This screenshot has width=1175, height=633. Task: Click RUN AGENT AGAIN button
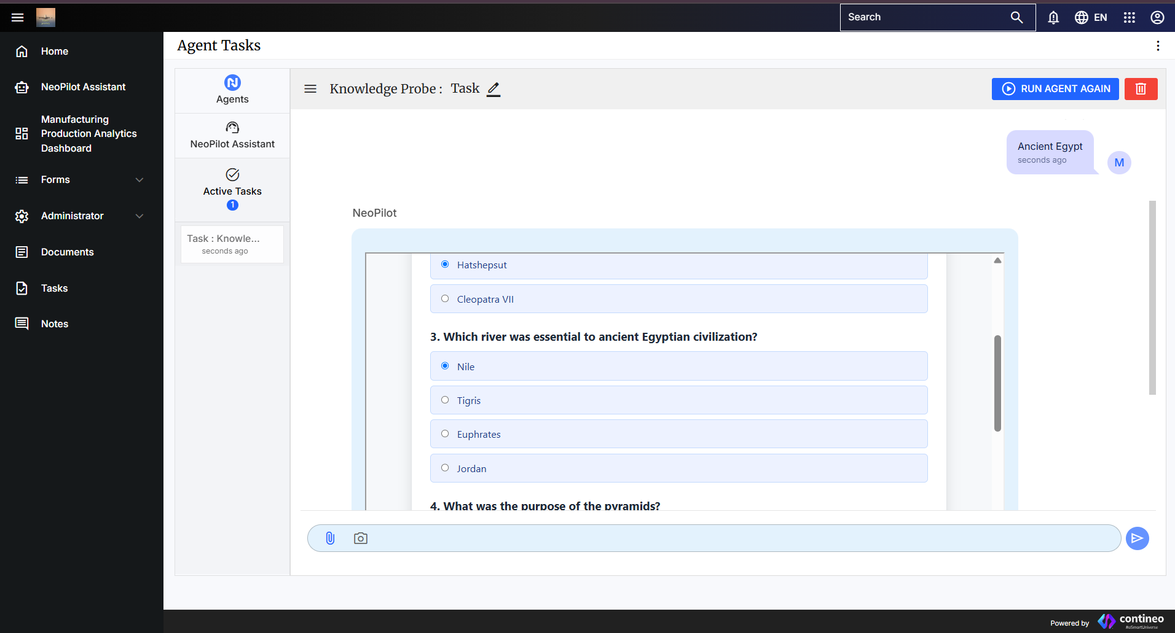coord(1055,89)
